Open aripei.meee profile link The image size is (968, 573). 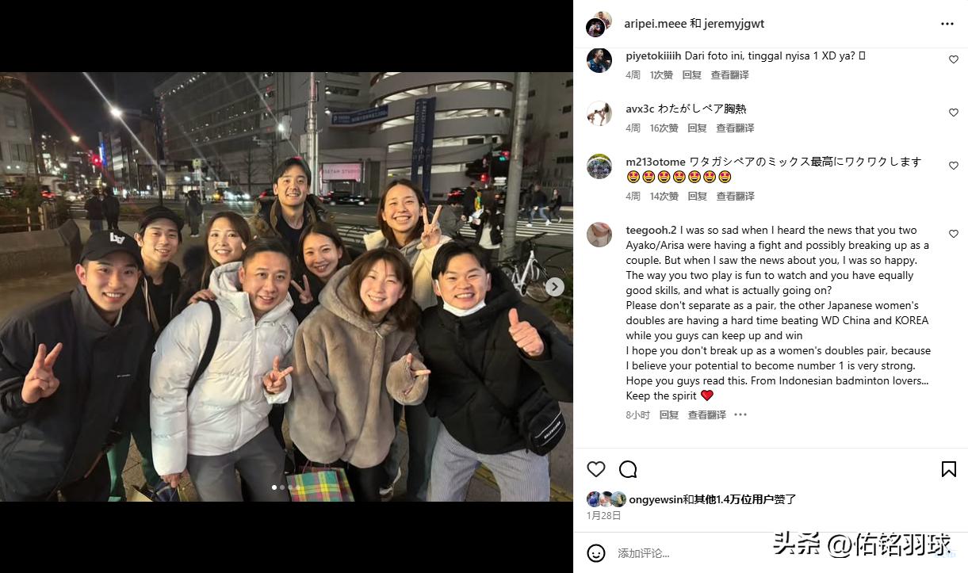[655, 24]
